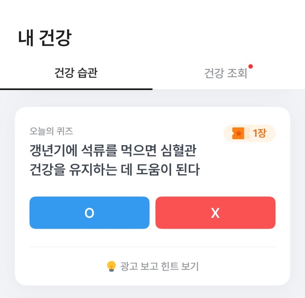Click the 오늘의 퀴즈 label
Image resolution: width=305 pixels, height=298 pixels.
click(51, 131)
